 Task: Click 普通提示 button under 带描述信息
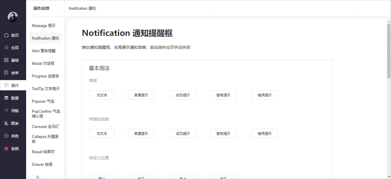(141, 134)
